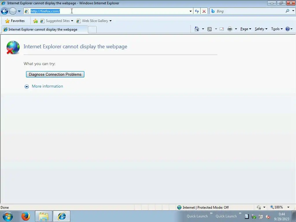Click the Add to Favorites Bar icon

(35, 21)
